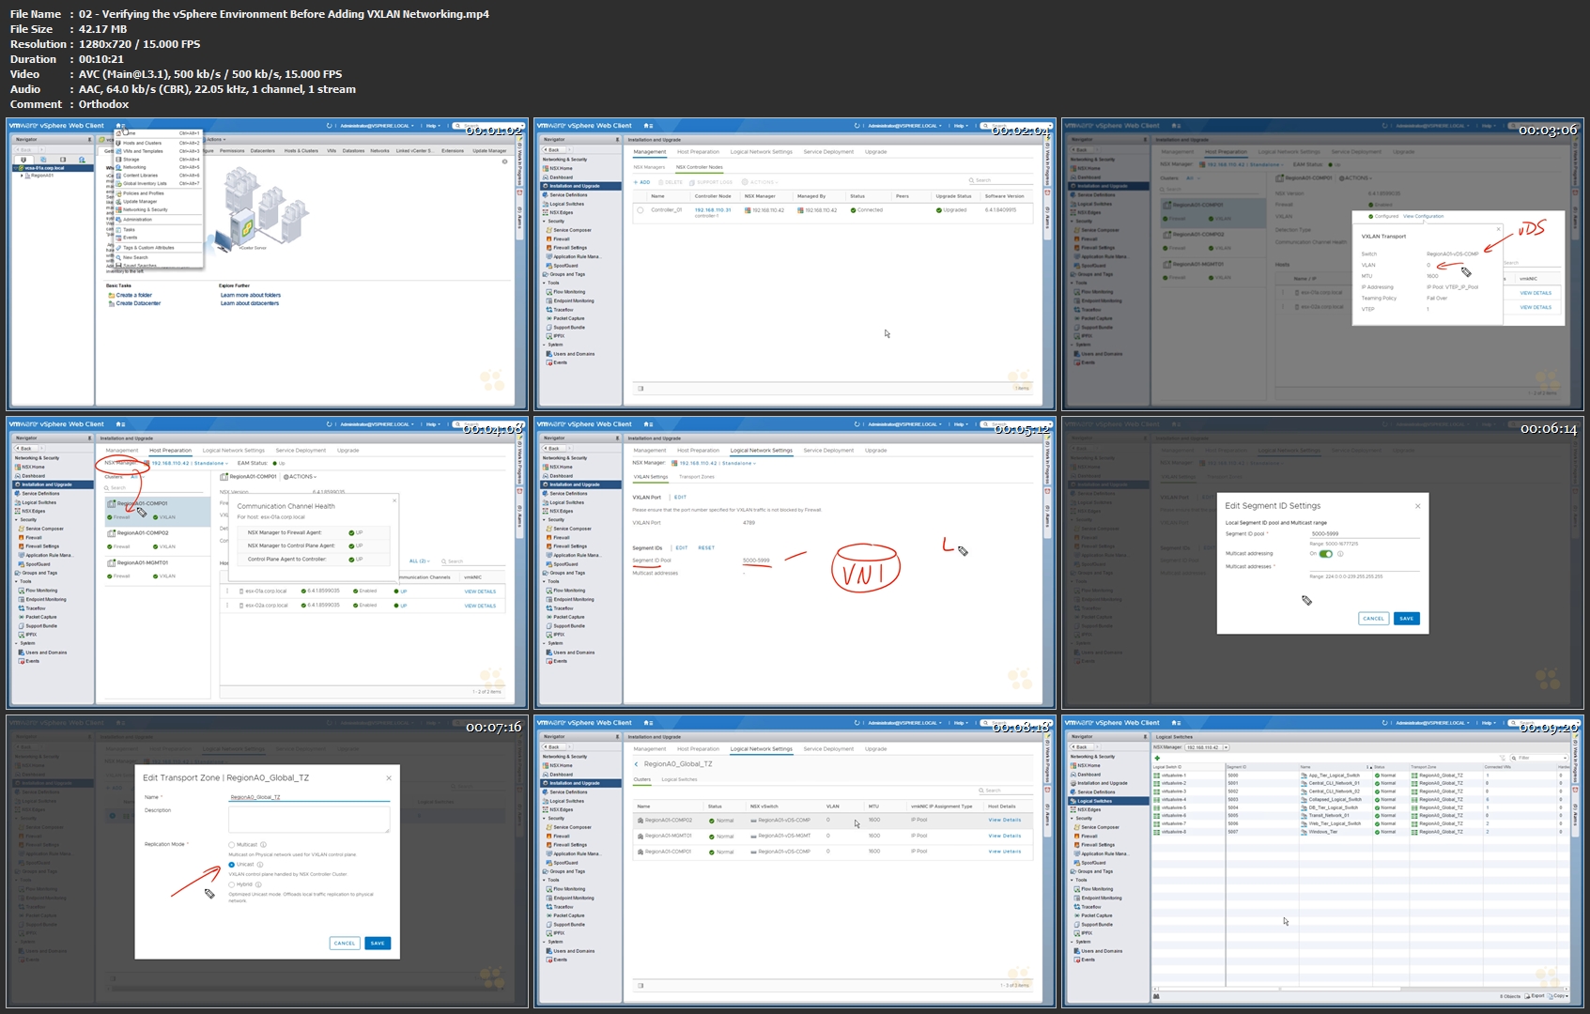Image resolution: width=1590 pixels, height=1014 pixels.
Task: Collapse the Security group in the 00:02:02 navigator
Action: 545,222
